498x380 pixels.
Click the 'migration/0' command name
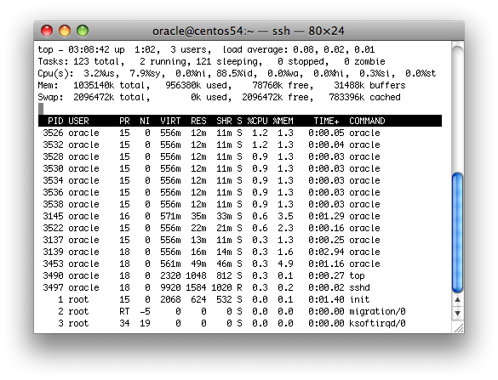point(377,311)
